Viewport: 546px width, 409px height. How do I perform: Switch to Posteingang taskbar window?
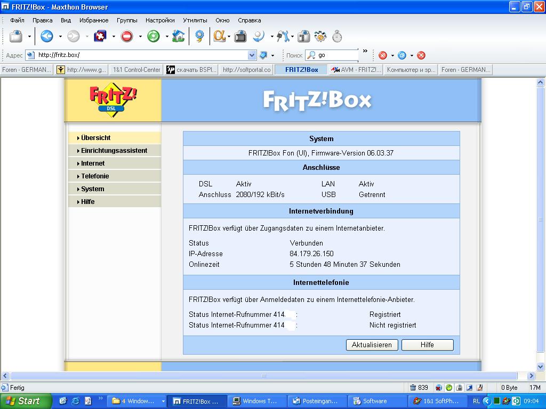317,401
